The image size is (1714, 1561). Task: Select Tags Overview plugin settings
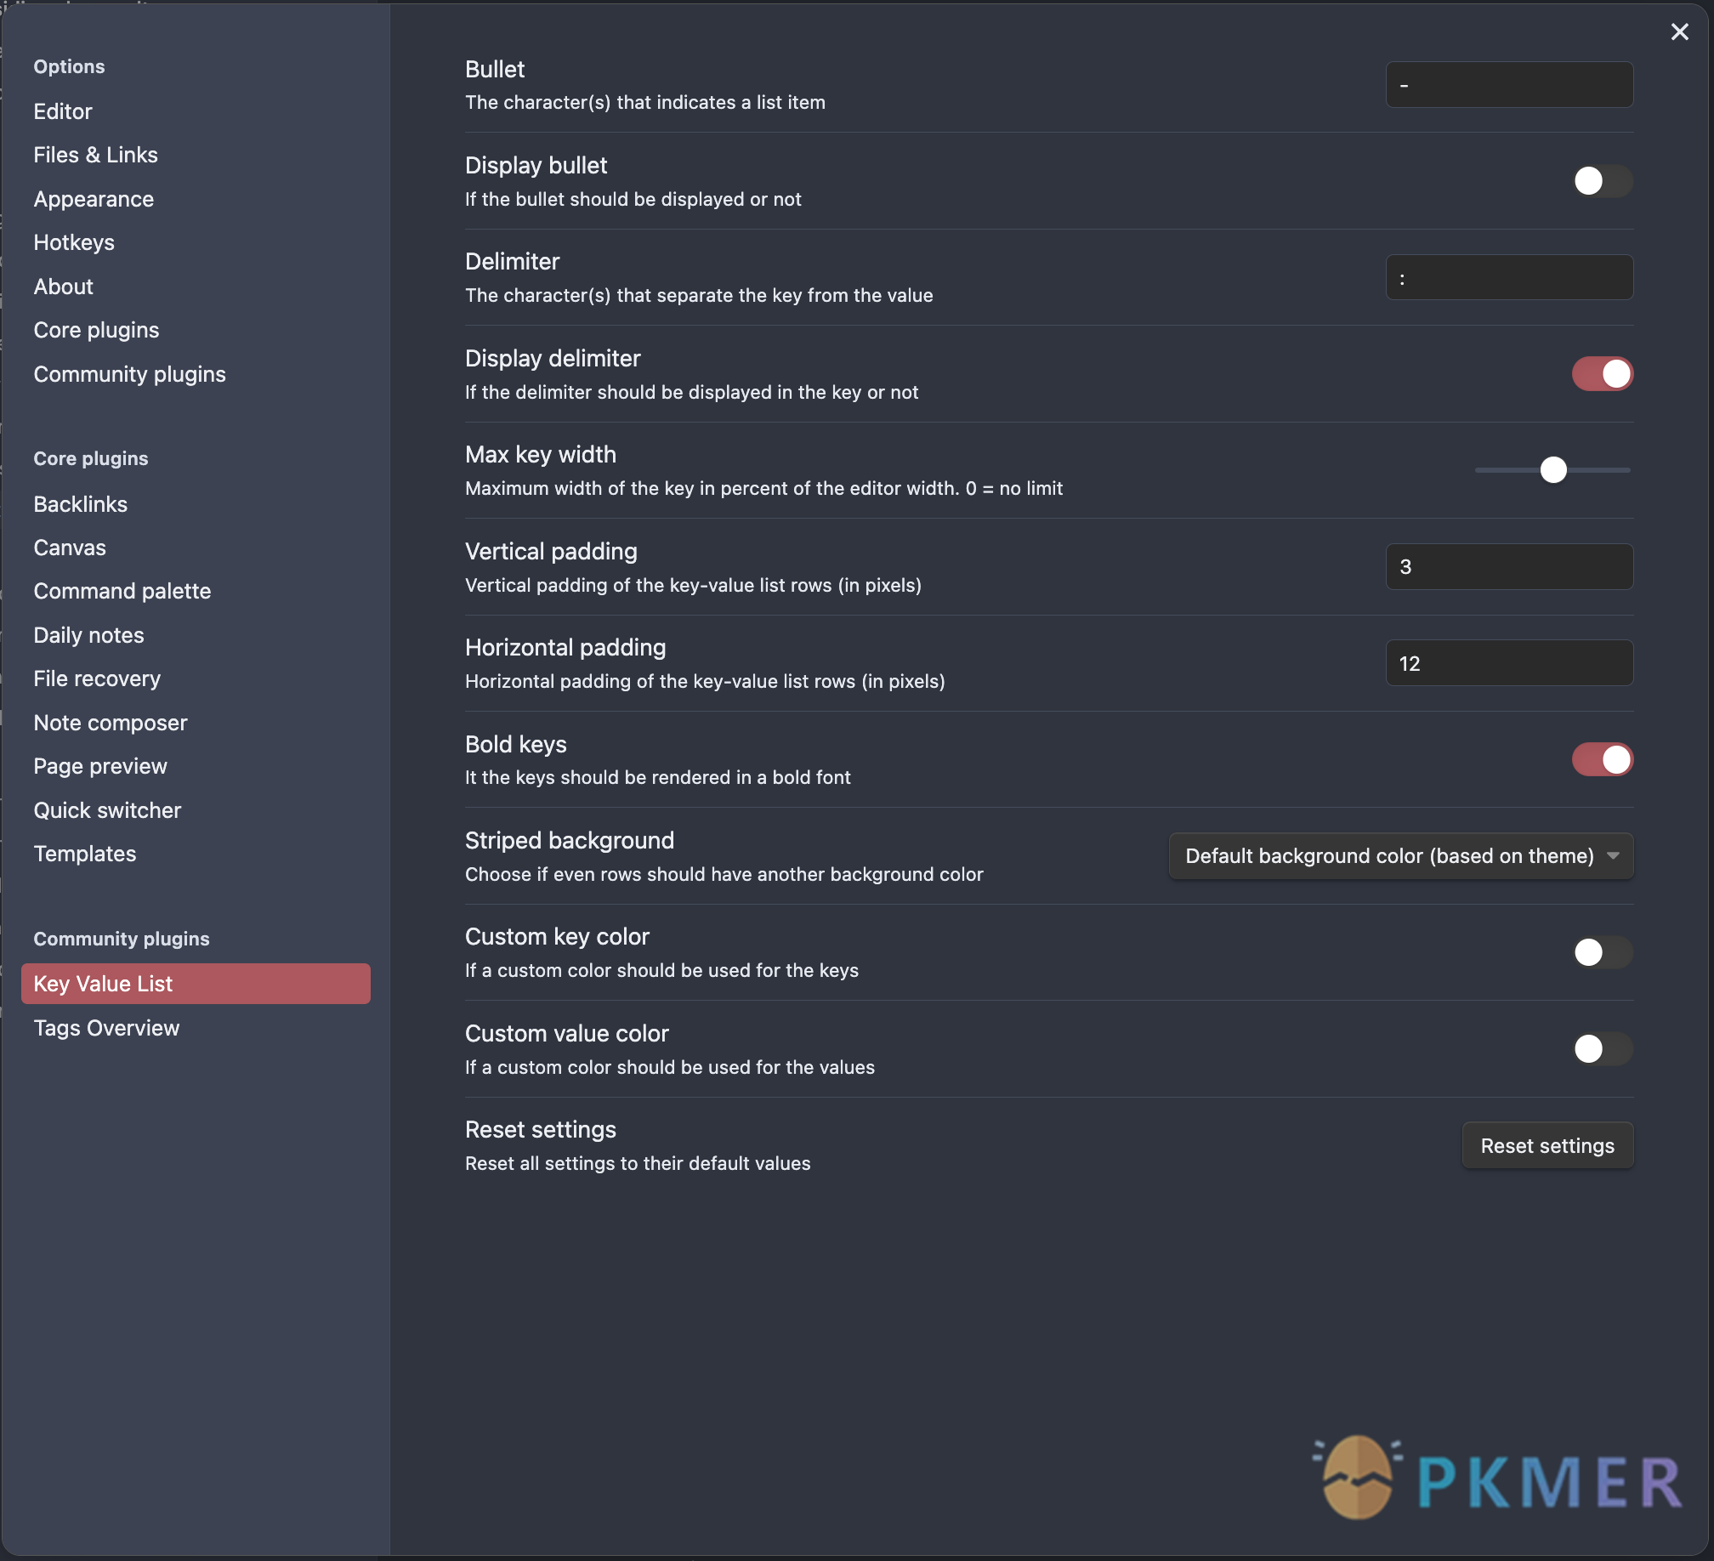[x=106, y=1028]
